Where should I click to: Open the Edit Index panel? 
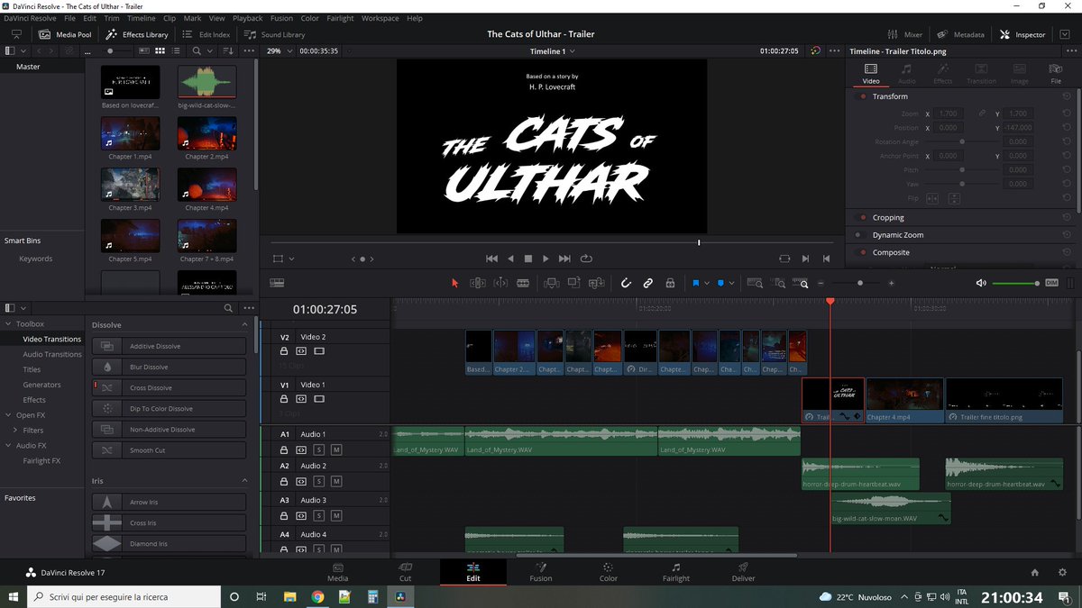(x=206, y=34)
